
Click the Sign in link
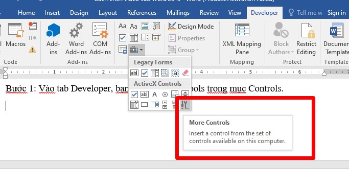pyautogui.click(x=336, y=13)
